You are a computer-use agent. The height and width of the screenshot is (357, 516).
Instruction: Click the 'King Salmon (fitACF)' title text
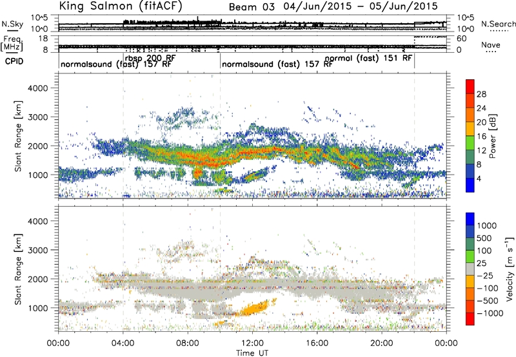point(121,6)
